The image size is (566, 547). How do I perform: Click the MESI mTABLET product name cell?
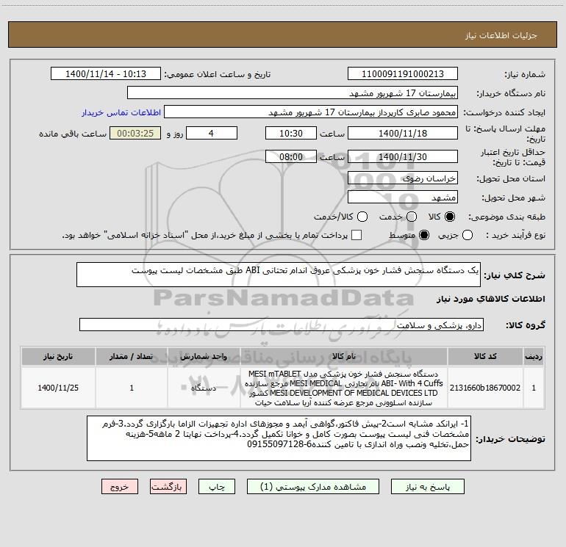pos(344,388)
